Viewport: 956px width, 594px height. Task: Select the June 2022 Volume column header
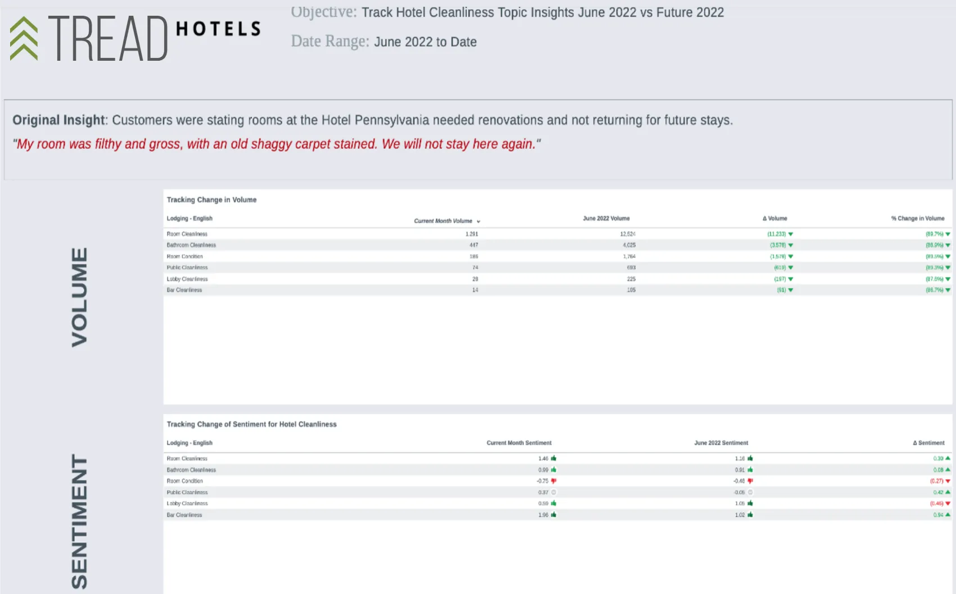[606, 218]
